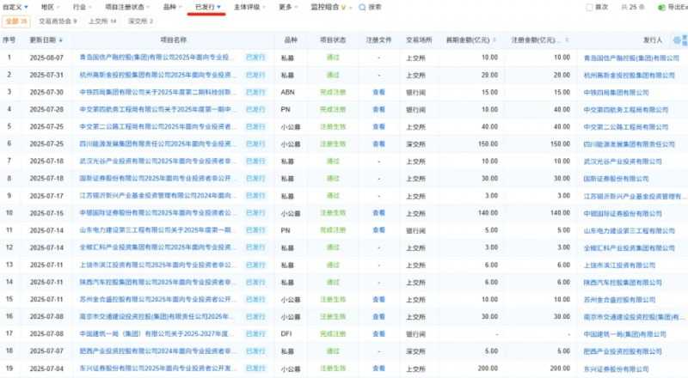The image size is (688, 378).
Task: Click 已发行 tag on 杭州高新金投 row
Action: pyautogui.click(x=255, y=74)
